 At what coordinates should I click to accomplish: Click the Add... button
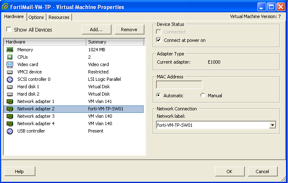click(96, 30)
